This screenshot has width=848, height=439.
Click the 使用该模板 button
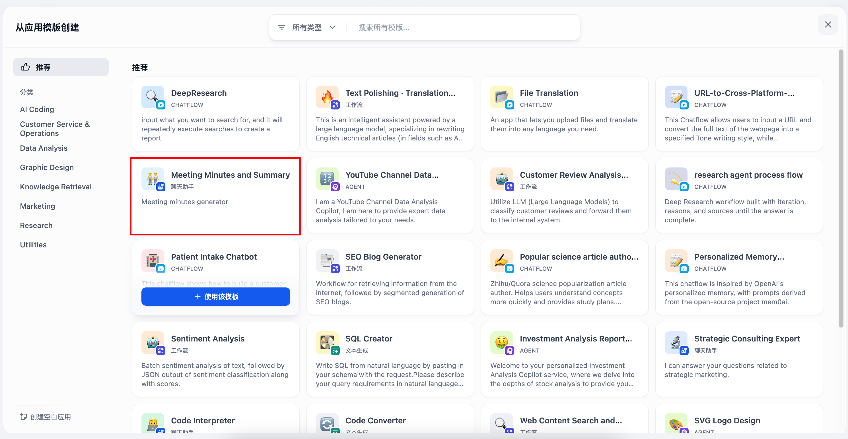[x=216, y=297]
